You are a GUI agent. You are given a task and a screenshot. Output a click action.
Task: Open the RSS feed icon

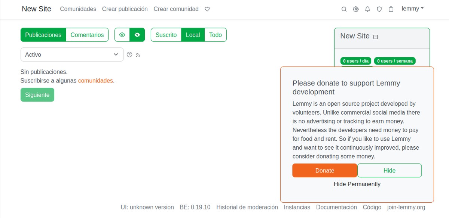pos(138,55)
